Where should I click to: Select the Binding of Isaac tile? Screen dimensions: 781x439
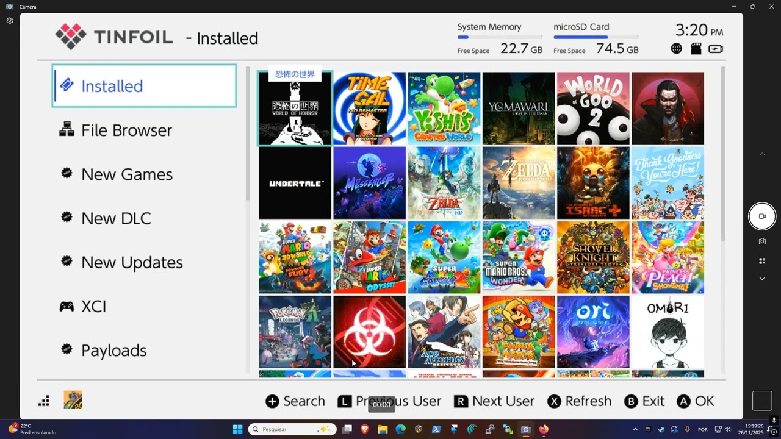pyautogui.click(x=593, y=183)
